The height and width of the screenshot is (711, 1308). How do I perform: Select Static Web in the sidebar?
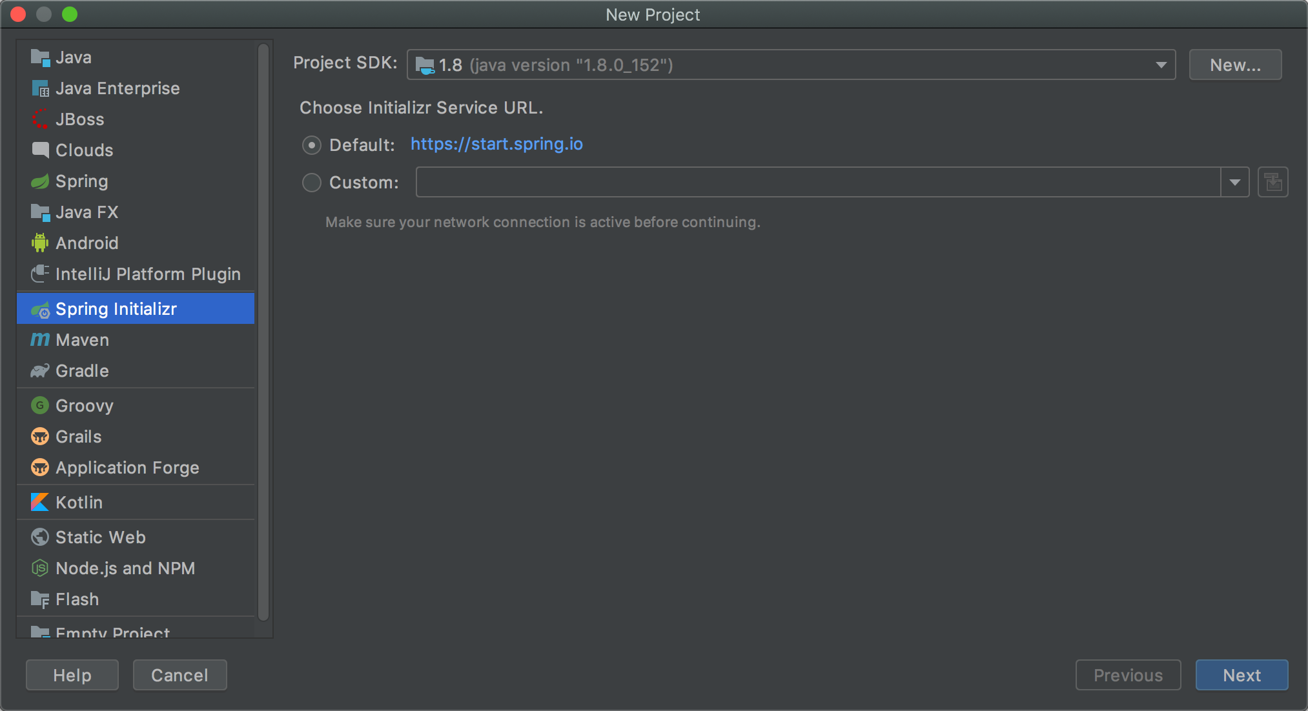[100, 537]
